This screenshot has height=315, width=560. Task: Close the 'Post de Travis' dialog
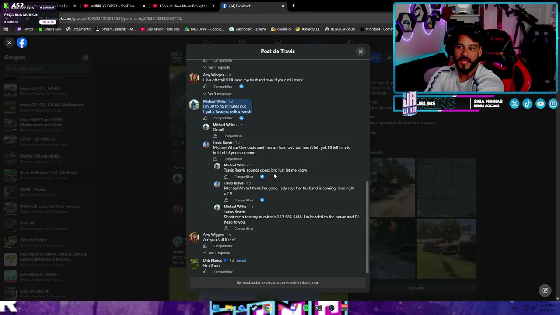pos(360,52)
